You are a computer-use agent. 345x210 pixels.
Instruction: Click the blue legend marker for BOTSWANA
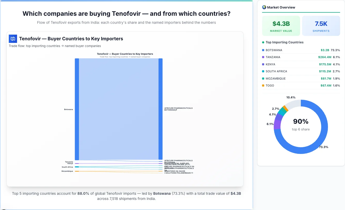pos(263,50)
